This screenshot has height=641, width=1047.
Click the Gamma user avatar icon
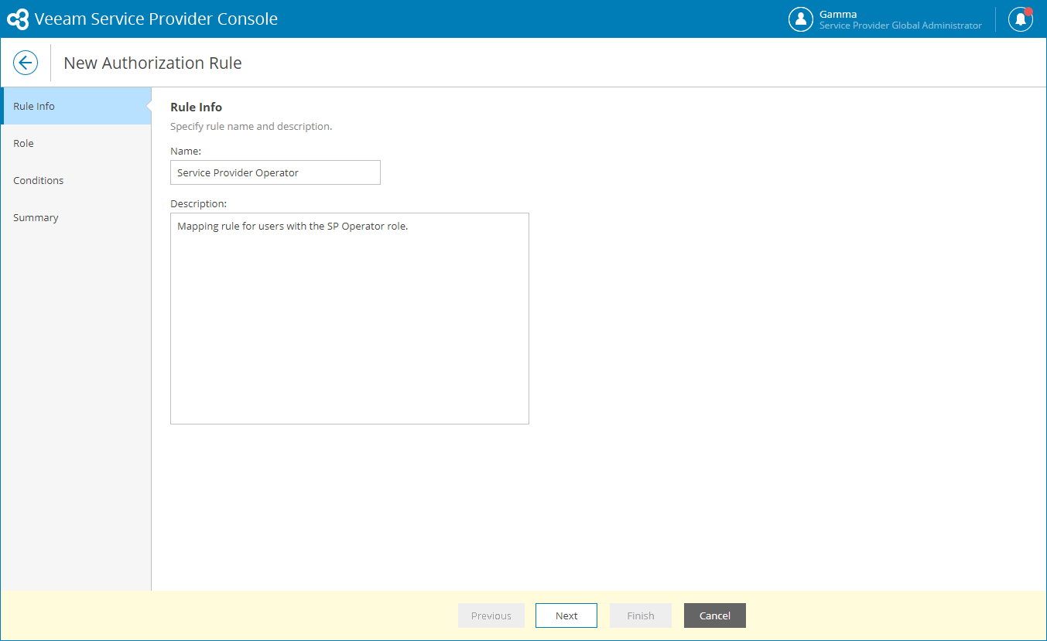801,19
